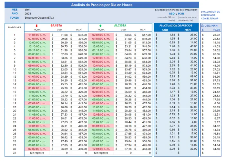The height and width of the screenshot is (161, 226).
Task: Click day 25 bajista USD price 25.92
Action: (64, 130)
